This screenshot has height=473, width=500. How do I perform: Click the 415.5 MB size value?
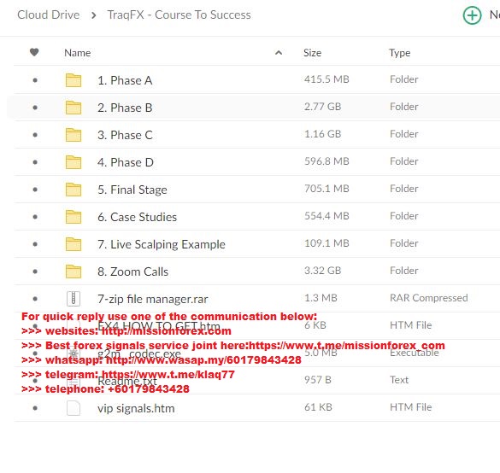326,79
